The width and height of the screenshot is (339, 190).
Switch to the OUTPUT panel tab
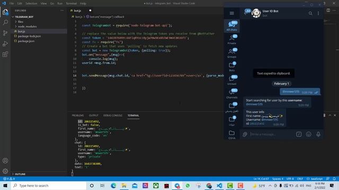coord(94,116)
